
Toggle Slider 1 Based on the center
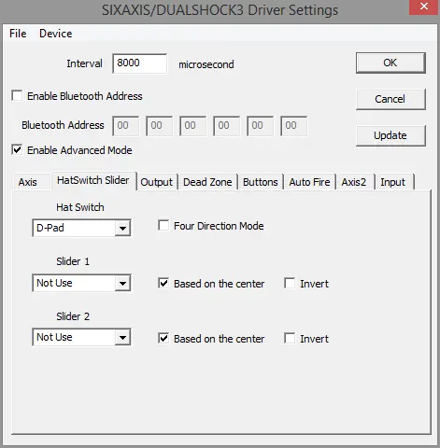tap(163, 283)
